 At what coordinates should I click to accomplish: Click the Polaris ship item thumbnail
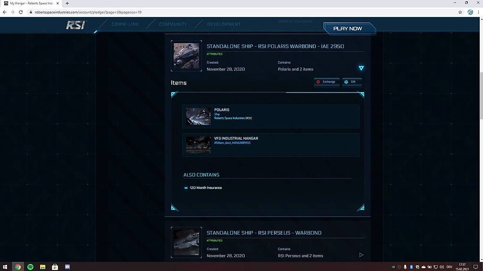pos(199,116)
